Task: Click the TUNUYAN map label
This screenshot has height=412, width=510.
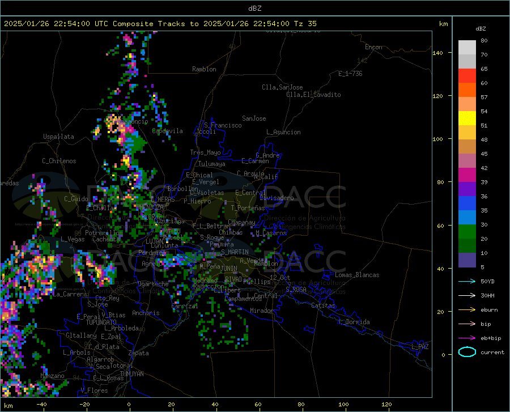Action: point(132,373)
